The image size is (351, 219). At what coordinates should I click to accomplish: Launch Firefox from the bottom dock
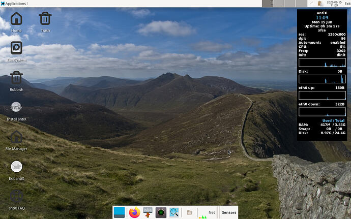point(134,212)
